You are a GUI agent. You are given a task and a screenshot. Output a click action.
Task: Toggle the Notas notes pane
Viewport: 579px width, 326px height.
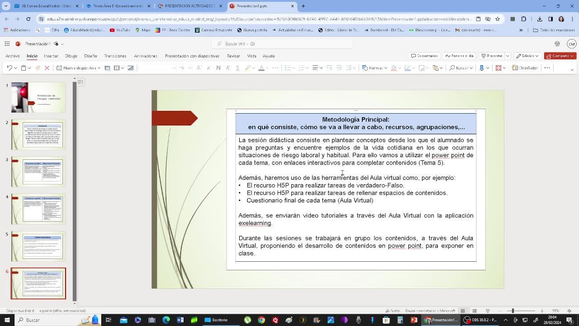pyautogui.click(x=393, y=311)
